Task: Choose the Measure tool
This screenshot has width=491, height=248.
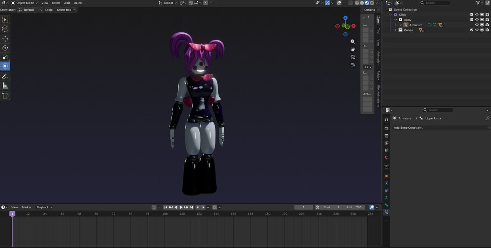Action: [x=5, y=85]
